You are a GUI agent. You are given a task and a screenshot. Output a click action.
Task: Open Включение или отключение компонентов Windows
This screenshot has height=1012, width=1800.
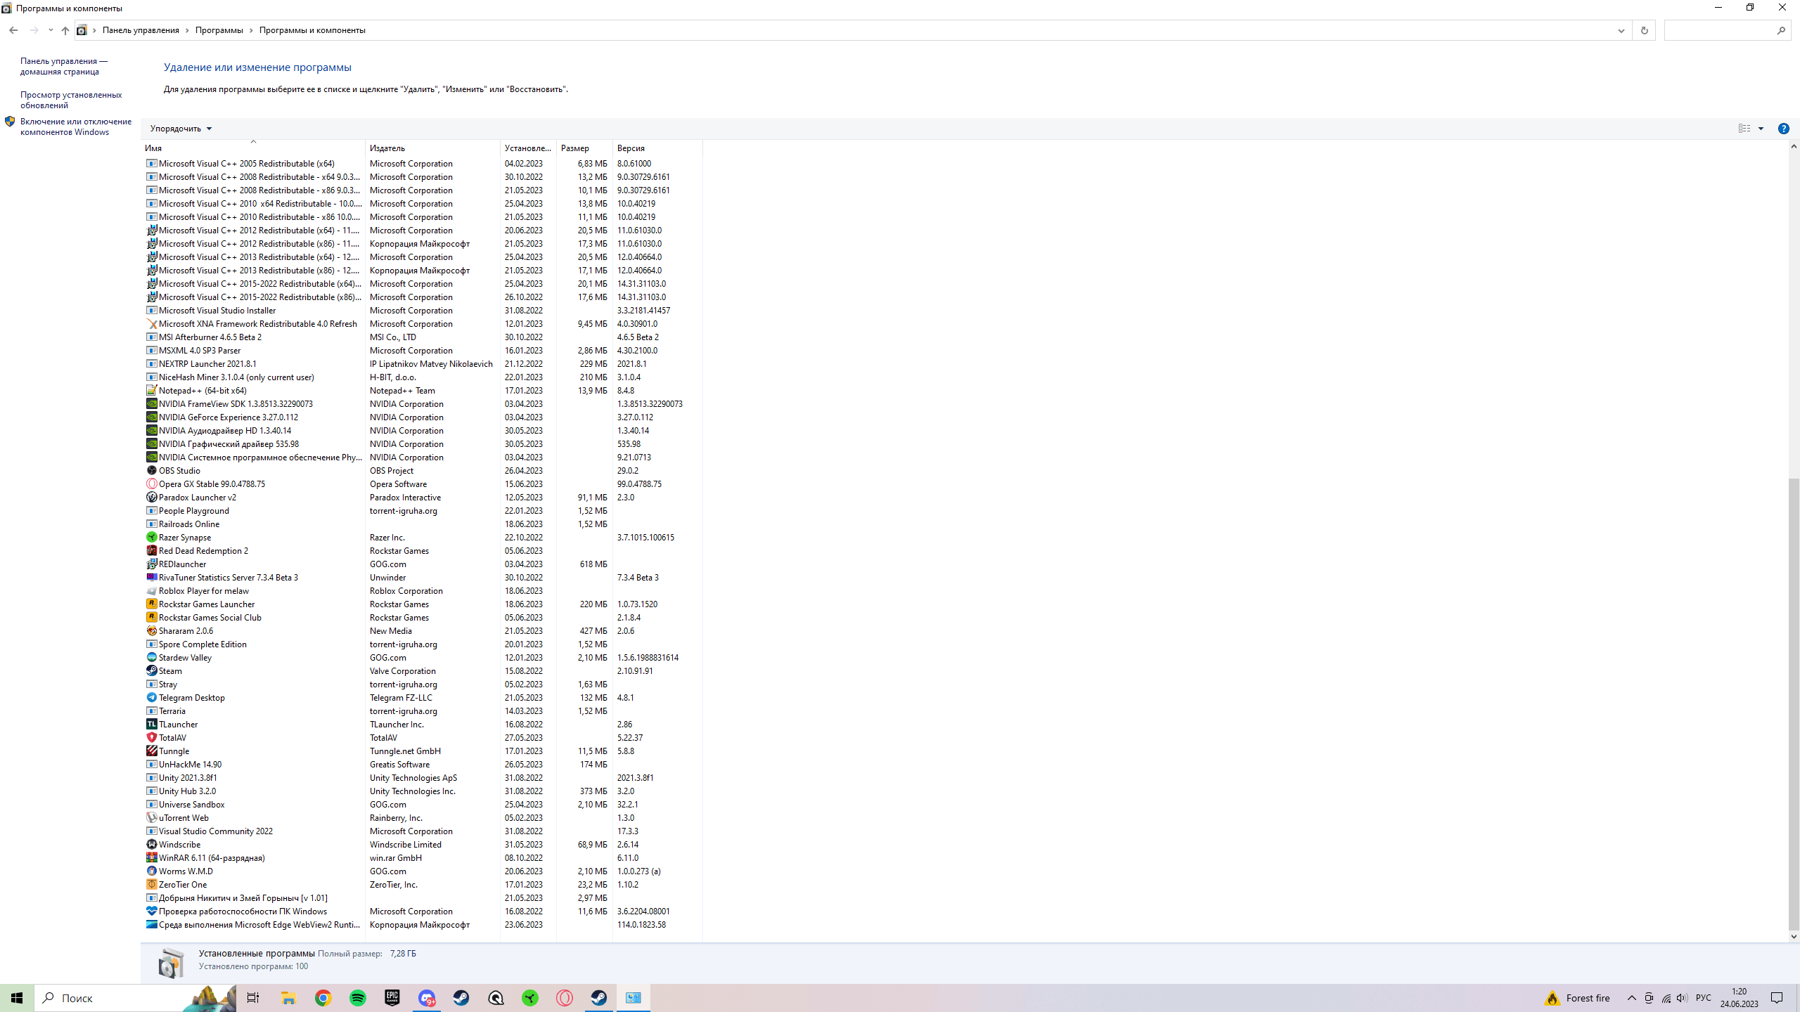(x=76, y=126)
